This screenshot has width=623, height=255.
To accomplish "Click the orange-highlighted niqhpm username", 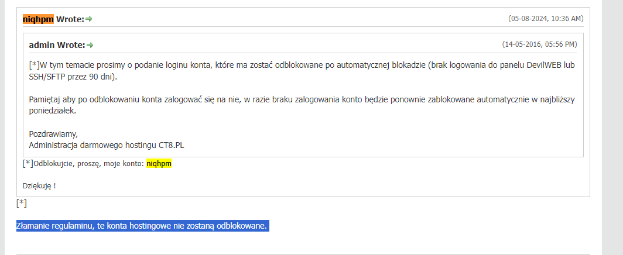I will point(38,19).
